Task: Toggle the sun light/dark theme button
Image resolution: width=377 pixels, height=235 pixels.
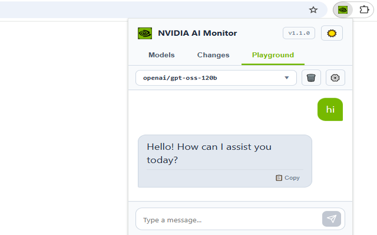Action: point(332,33)
